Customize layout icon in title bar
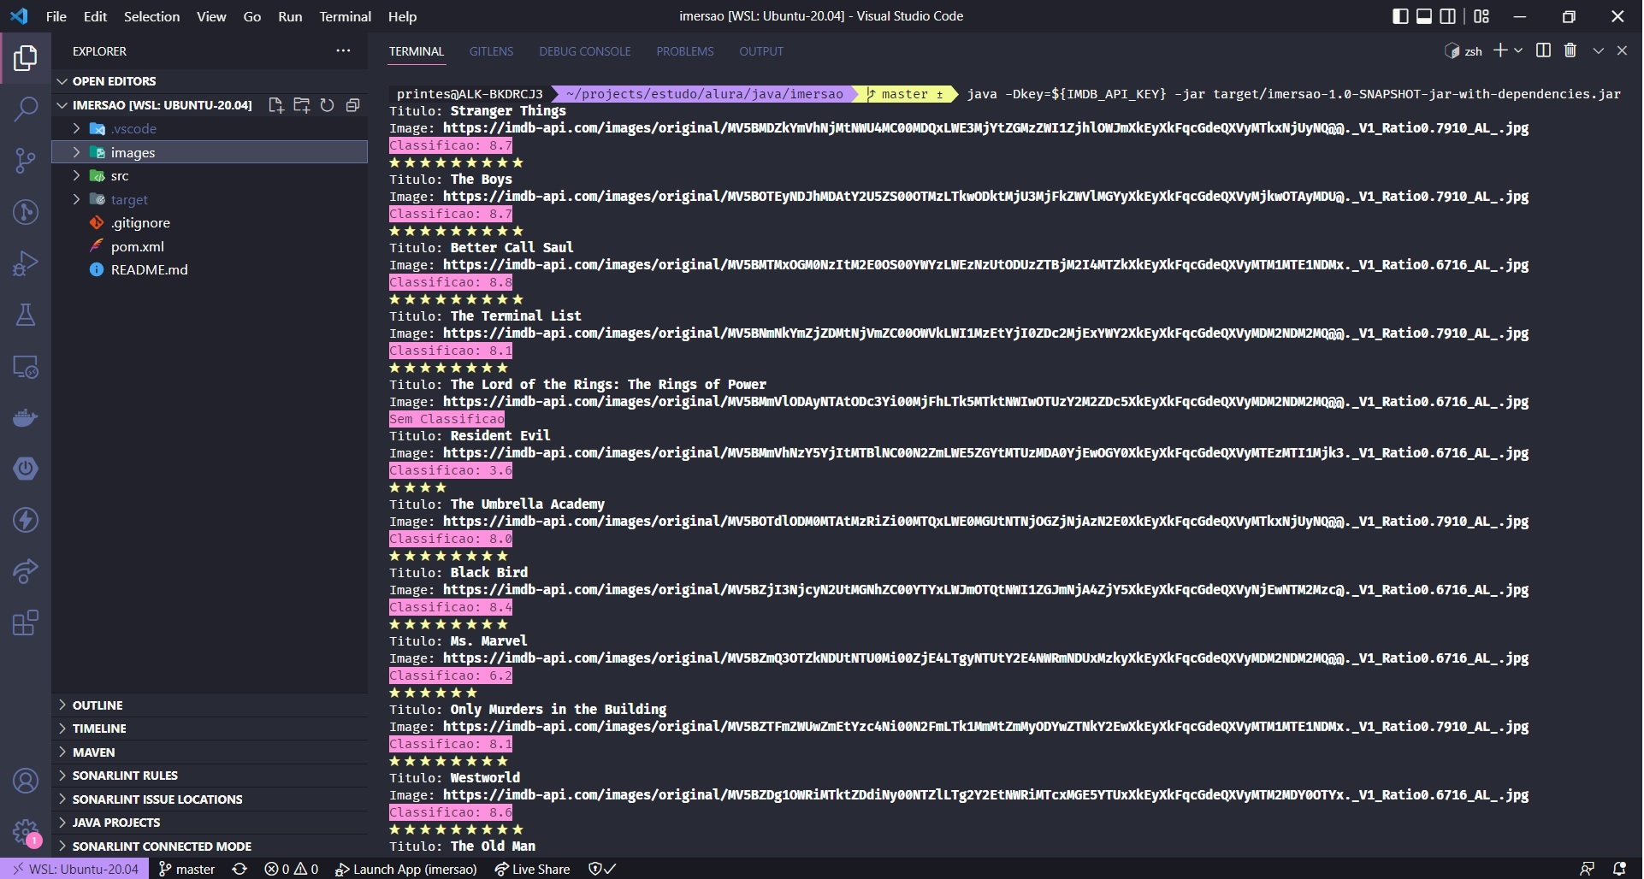The width and height of the screenshot is (1644, 879). coord(1481,16)
